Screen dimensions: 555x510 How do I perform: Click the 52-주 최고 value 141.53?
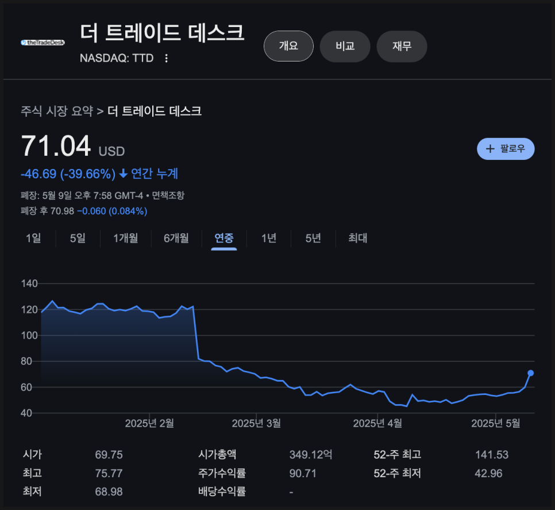(492, 455)
